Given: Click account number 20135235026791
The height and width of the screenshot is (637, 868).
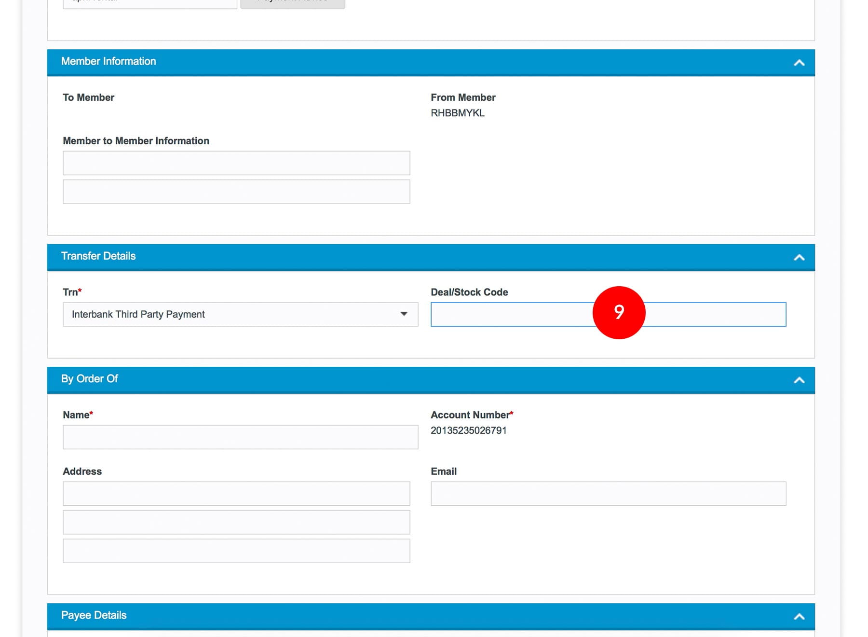Looking at the screenshot, I should coord(468,430).
